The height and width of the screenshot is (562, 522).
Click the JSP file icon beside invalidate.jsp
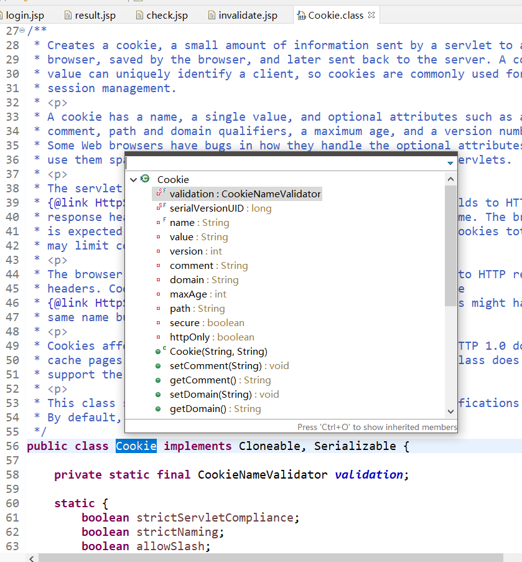pyautogui.click(x=212, y=16)
